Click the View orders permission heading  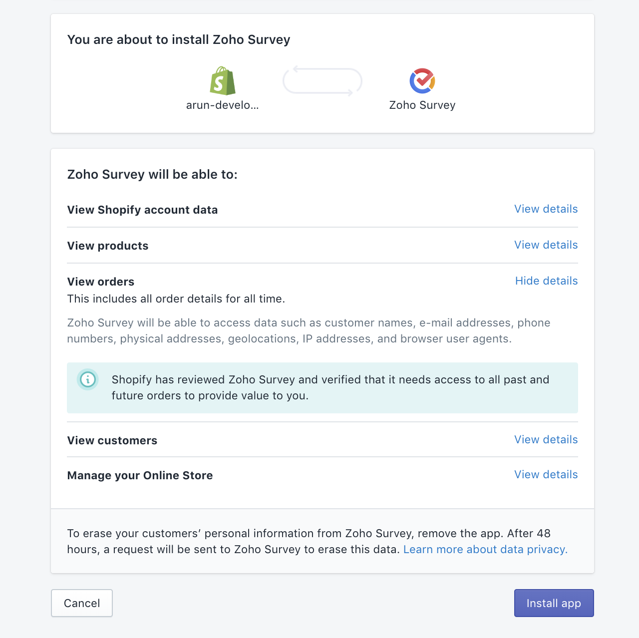[x=101, y=282]
